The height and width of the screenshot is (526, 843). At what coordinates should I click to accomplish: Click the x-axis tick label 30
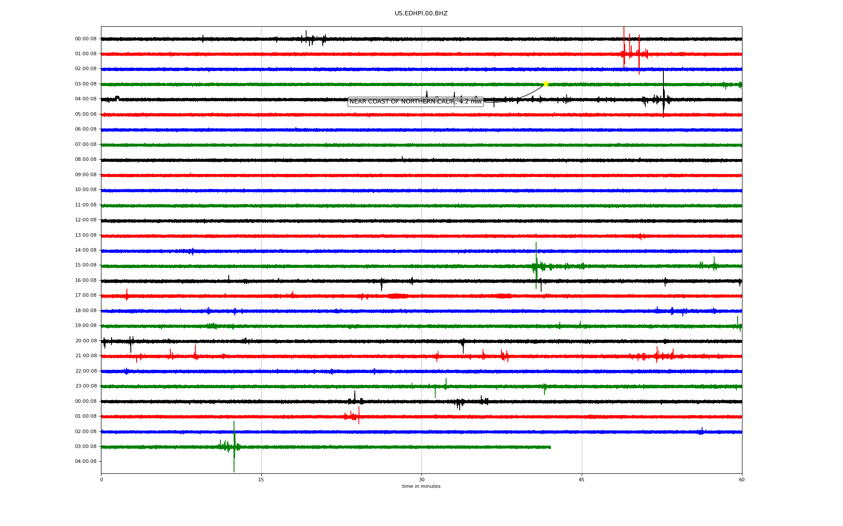click(x=421, y=480)
